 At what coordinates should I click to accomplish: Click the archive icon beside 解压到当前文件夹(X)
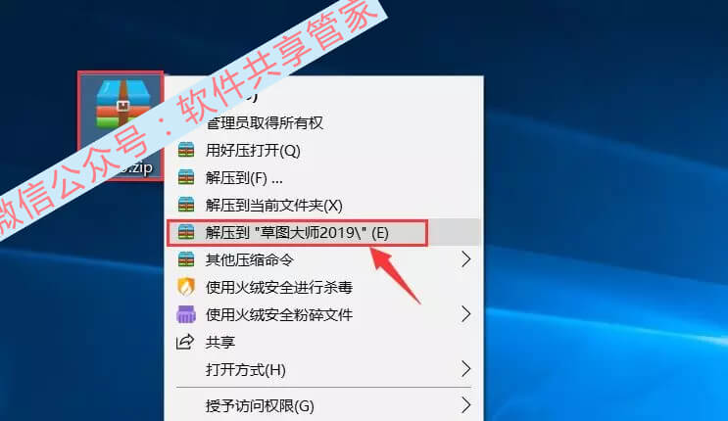pyautogui.click(x=186, y=206)
